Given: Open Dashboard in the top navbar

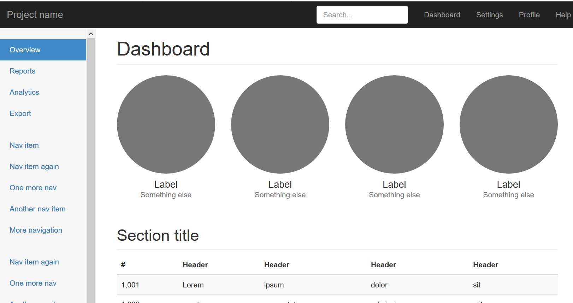Looking at the screenshot, I should 442,15.
